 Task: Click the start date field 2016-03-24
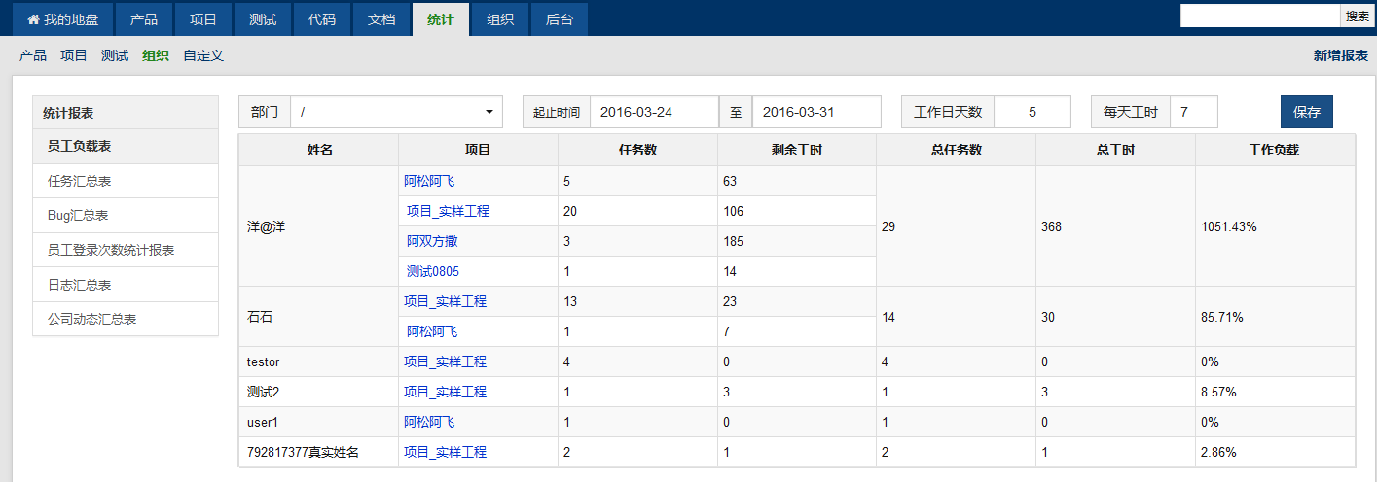pyautogui.click(x=654, y=112)
